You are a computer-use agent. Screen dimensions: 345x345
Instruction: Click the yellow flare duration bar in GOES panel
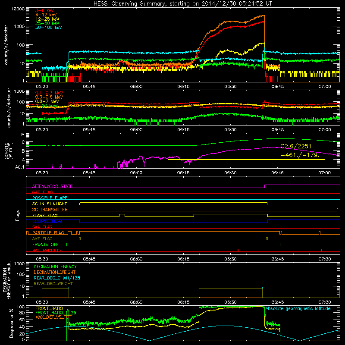[246, 160]
